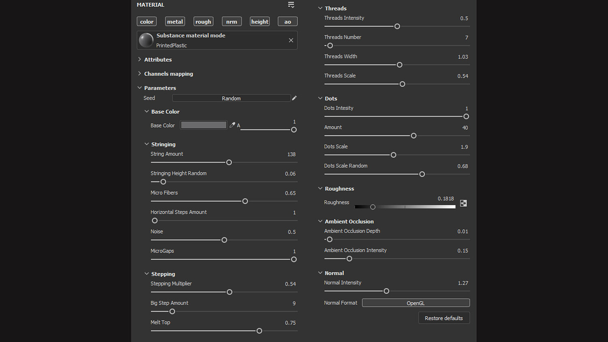Click the Random seed button
The height and width of the screenshot is (342, 608).
(x=231, y=98)
